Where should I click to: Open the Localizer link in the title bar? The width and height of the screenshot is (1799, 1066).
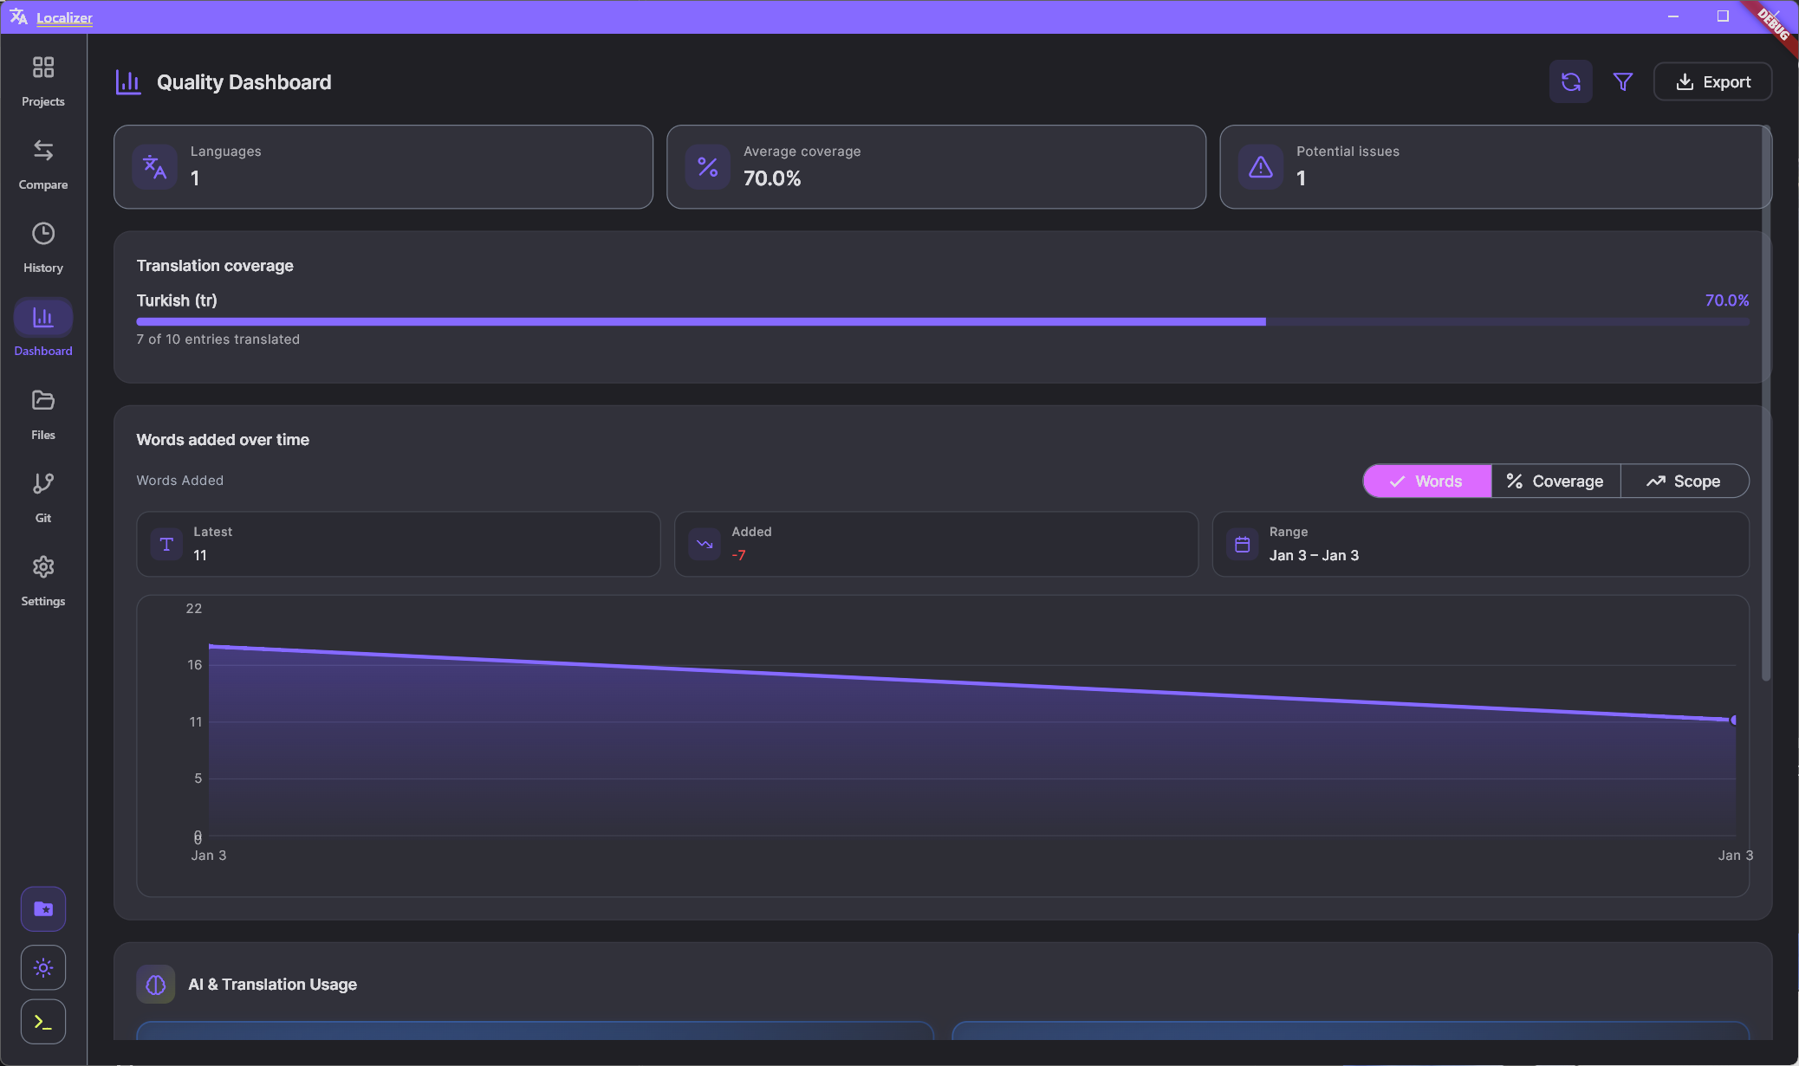pyautogui.click(x=64, y=17)
